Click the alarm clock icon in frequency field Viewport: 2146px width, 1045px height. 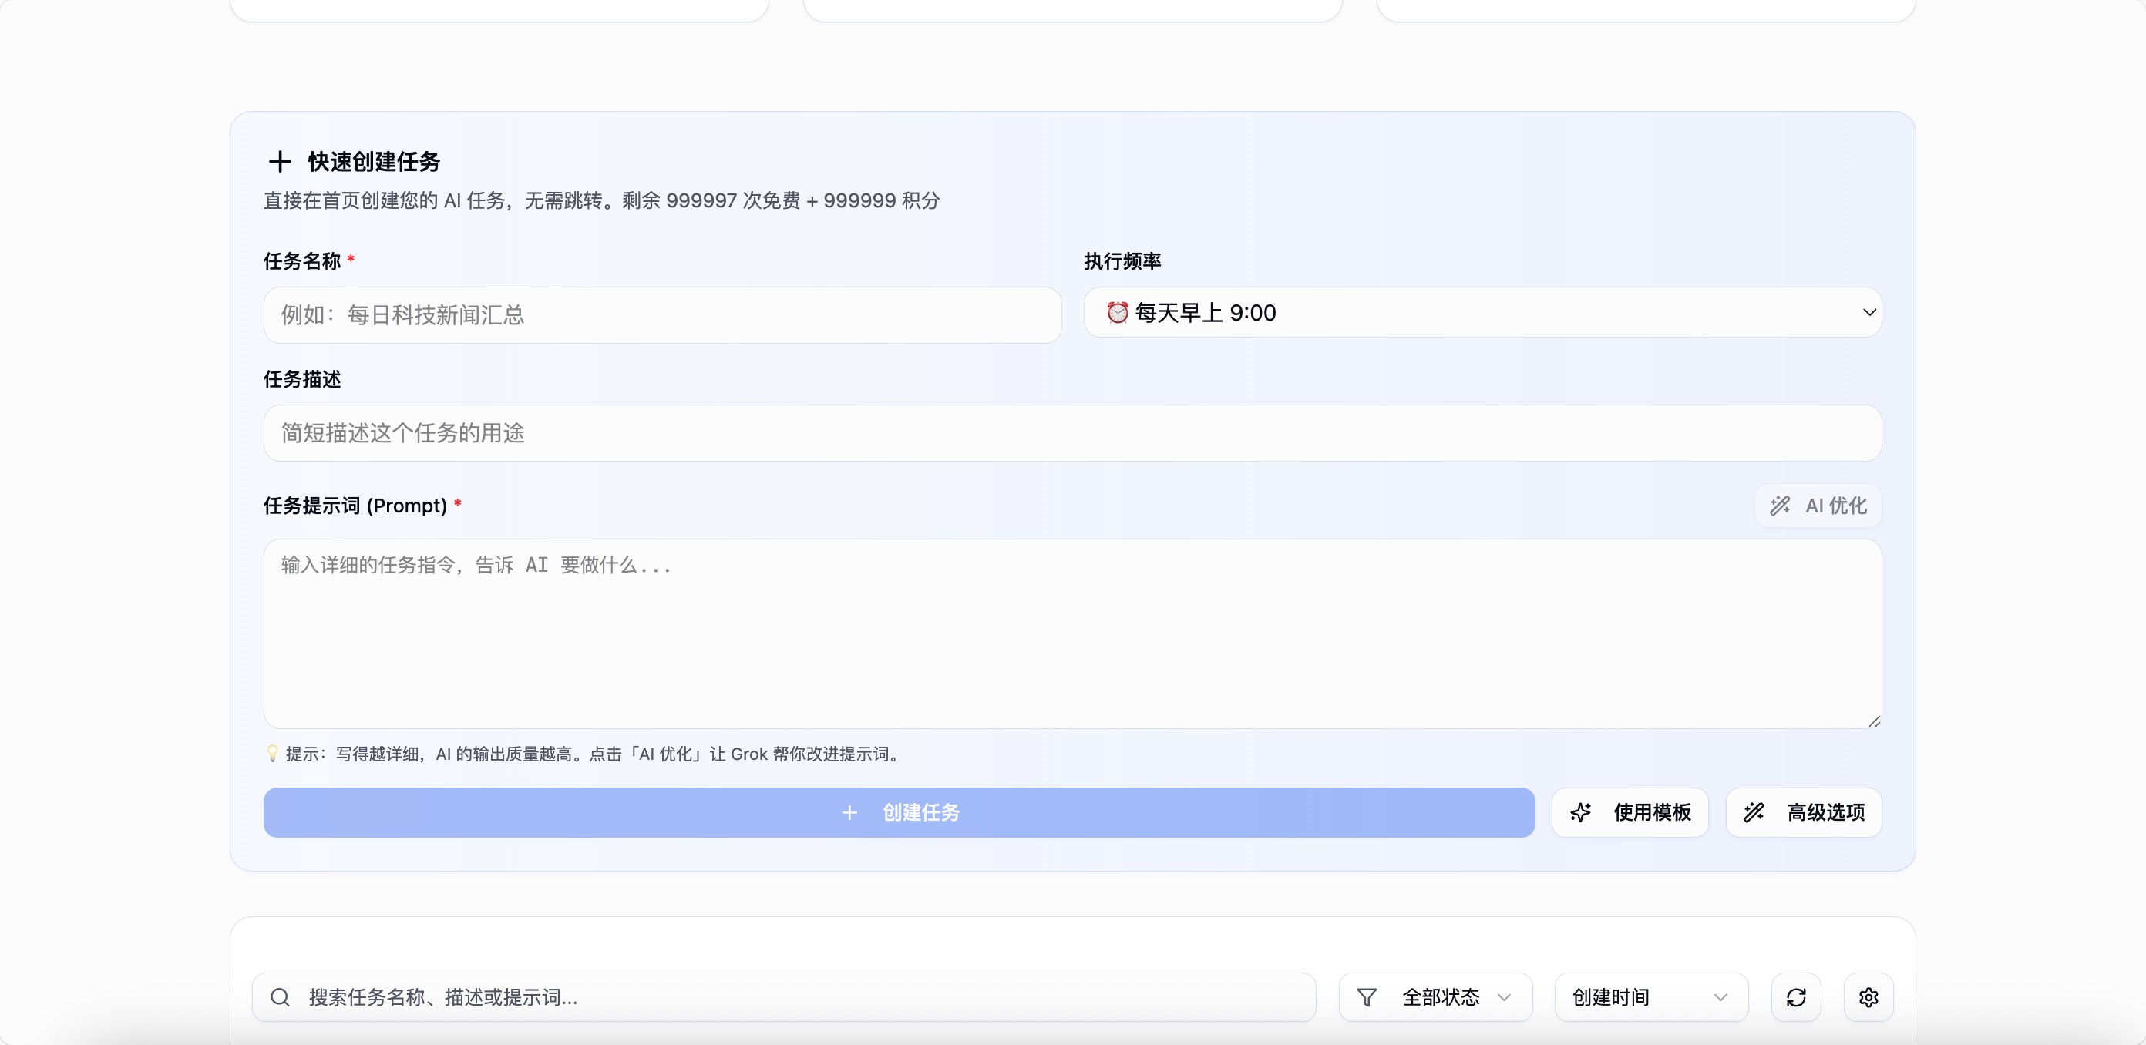point(1118,312)
